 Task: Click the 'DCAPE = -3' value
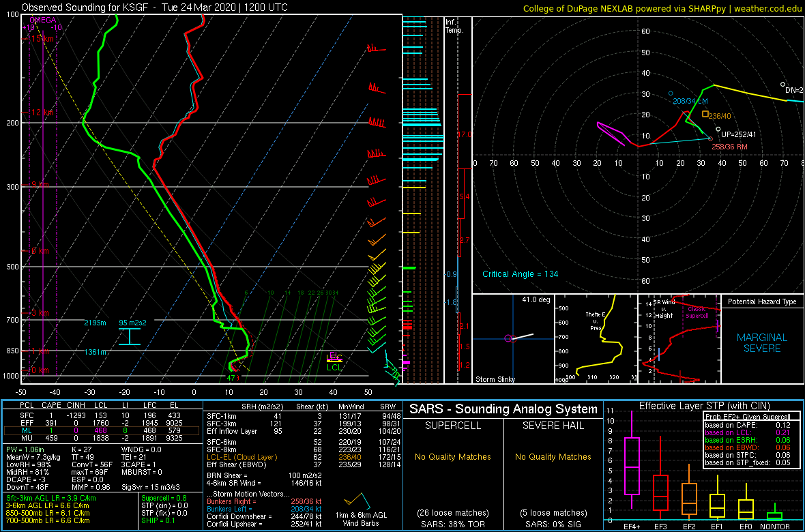25,479
